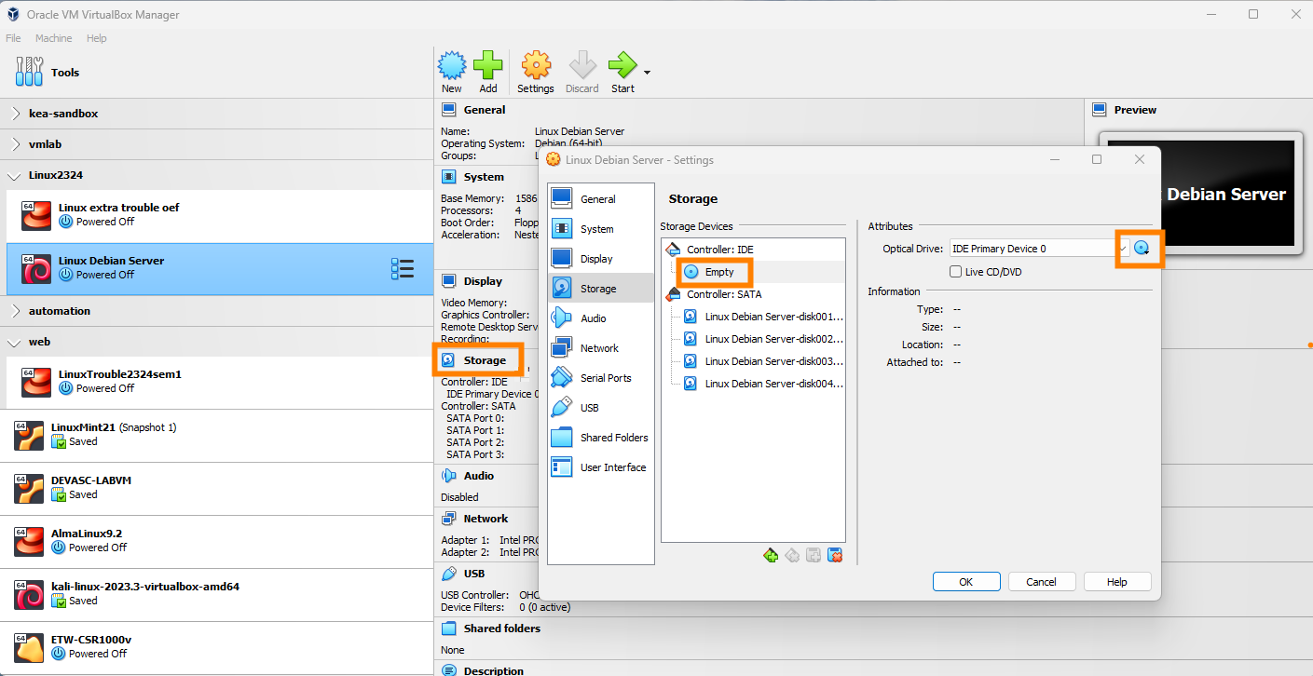Click the remove attachment icon below storage list
This screenshot has width=1313, height=676.
(835, 556)
